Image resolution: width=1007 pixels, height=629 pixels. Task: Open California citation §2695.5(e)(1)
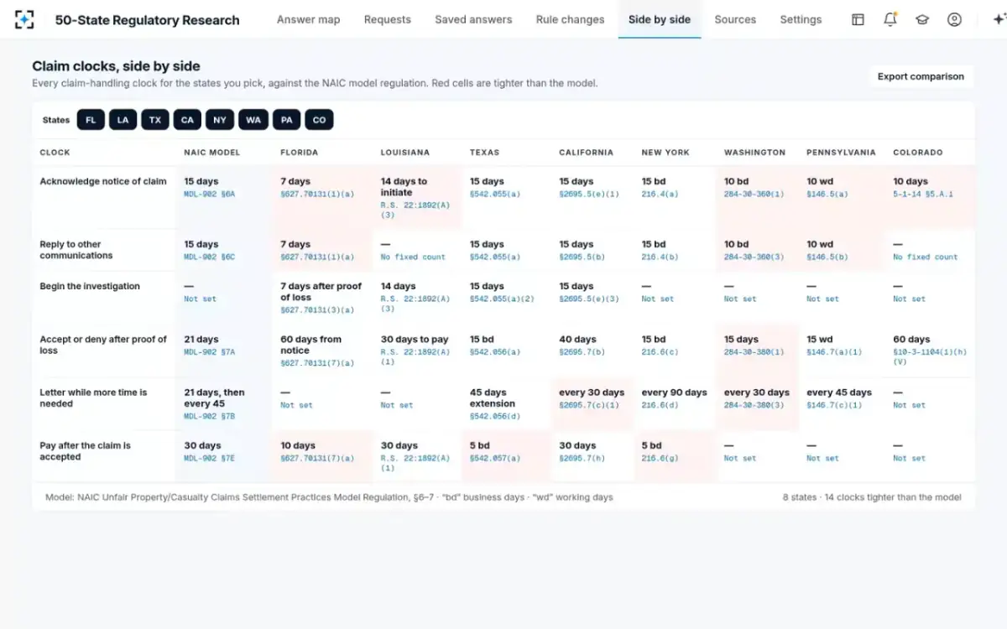(x=589, y=194)
